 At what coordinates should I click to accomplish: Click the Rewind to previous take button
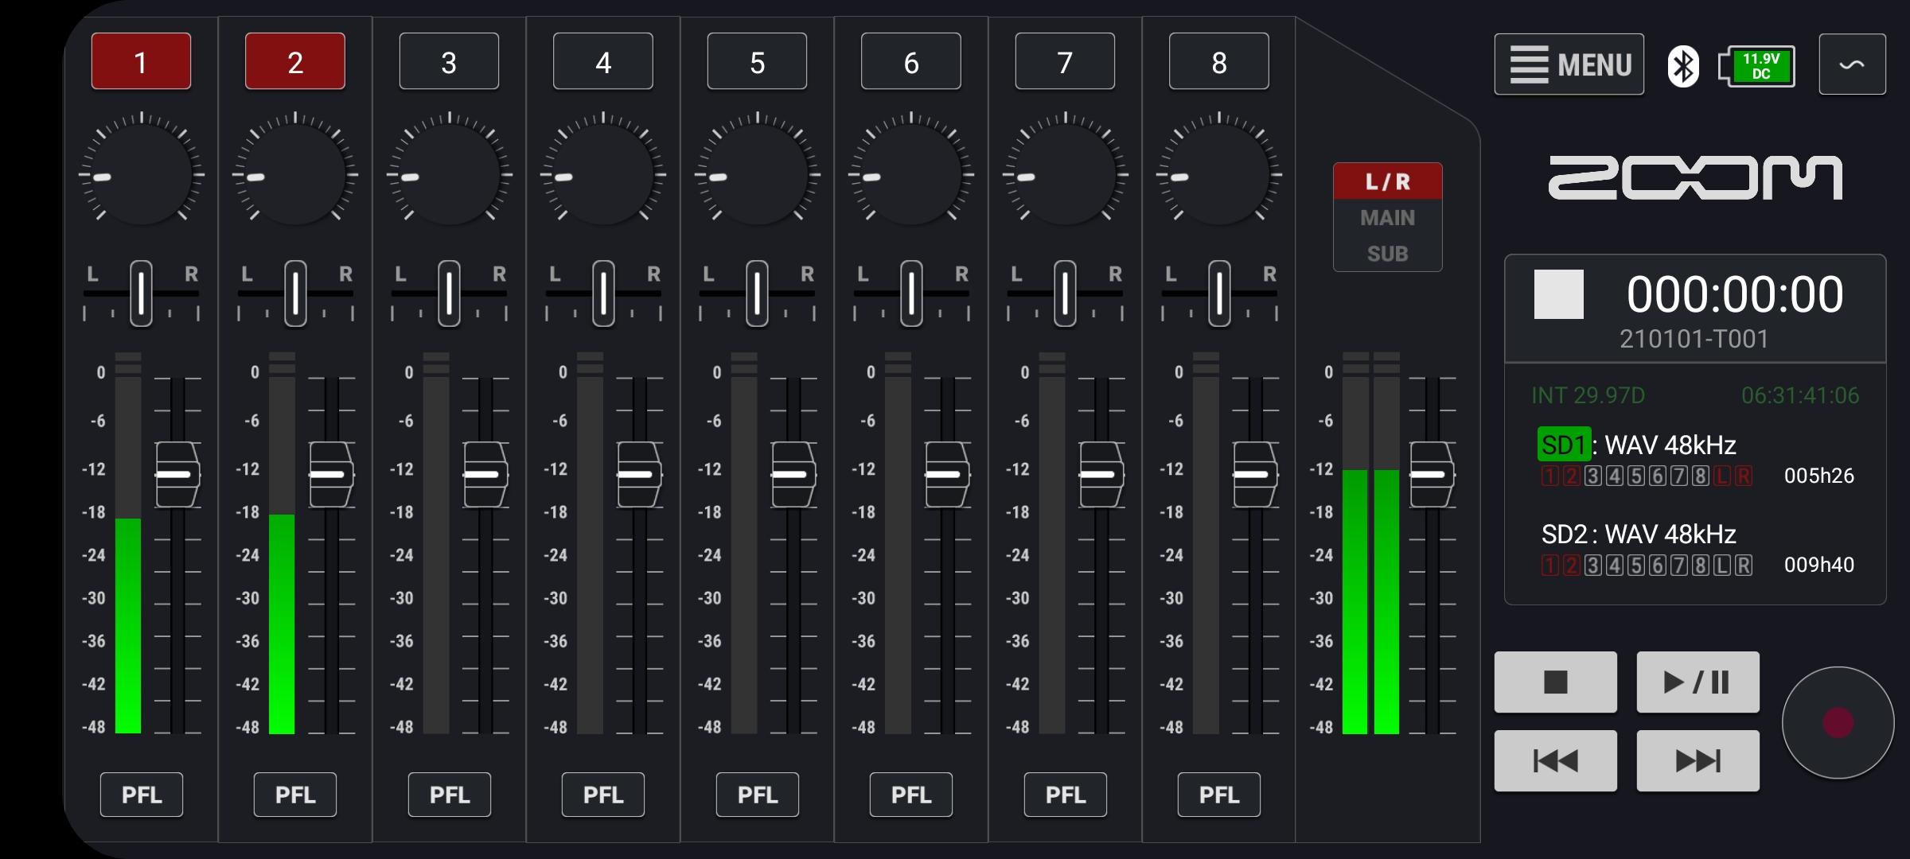tap(1556, 761)
